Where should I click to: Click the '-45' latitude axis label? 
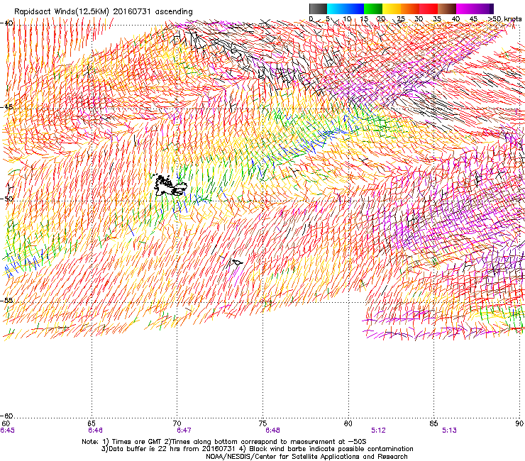coord(7,107)
